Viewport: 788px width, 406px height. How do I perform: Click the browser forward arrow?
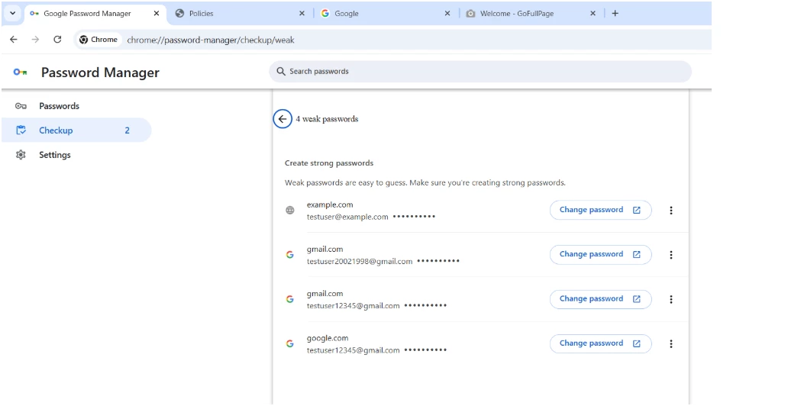[x=35, y=39]
